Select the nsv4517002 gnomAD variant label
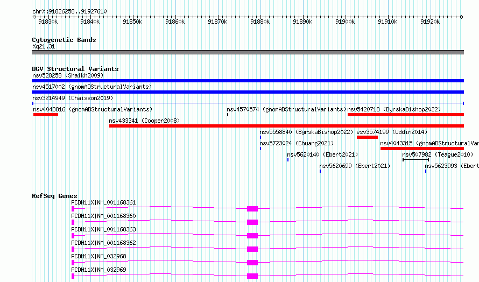 (x=92, y=87)
